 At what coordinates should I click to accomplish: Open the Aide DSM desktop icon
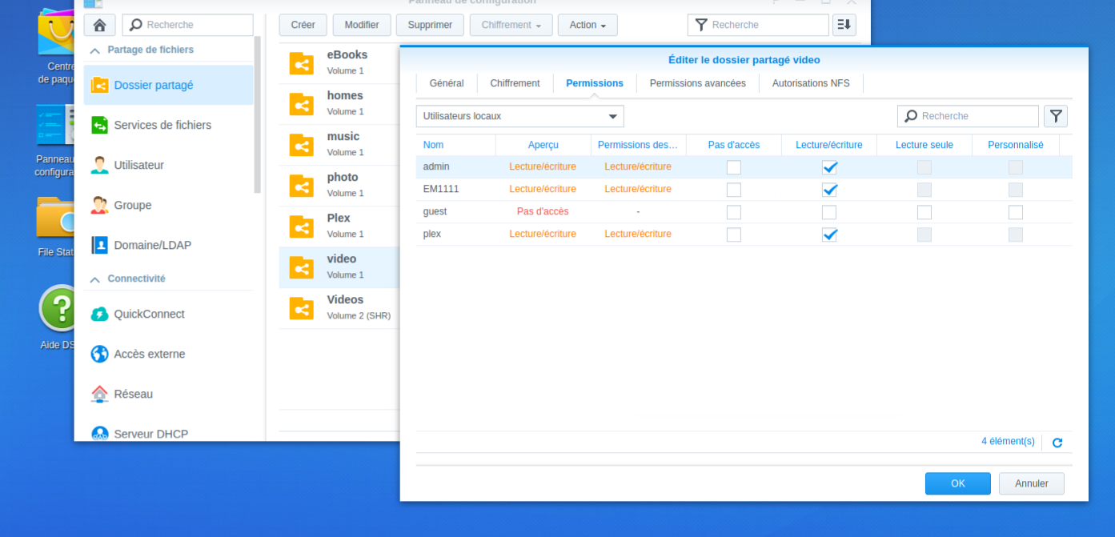pyautogui.click(x=59, y=309)
